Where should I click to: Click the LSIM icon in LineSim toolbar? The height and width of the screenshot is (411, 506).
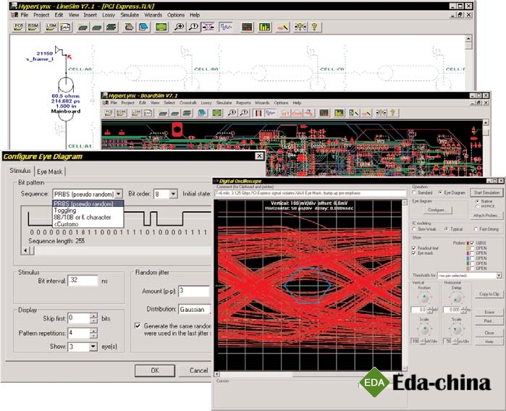[x=51, y=27]
